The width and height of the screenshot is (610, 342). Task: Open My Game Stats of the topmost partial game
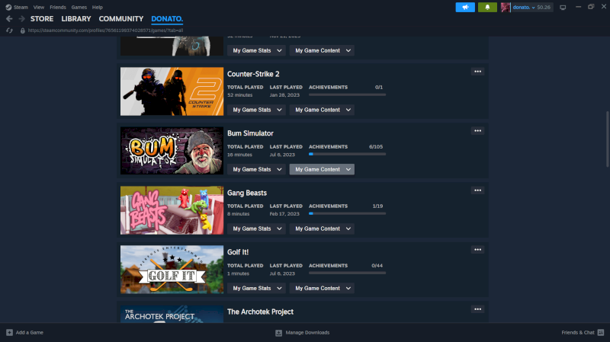coord(256,50)
